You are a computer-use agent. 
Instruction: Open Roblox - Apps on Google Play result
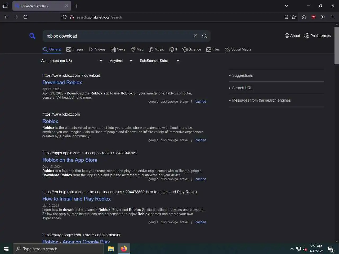pyautogui.click(x=76, y=242)
